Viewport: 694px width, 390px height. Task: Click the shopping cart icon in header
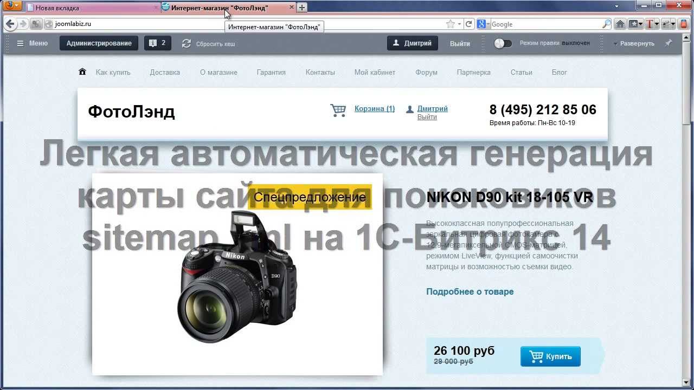pyautogui.click(x=338, y=110)
